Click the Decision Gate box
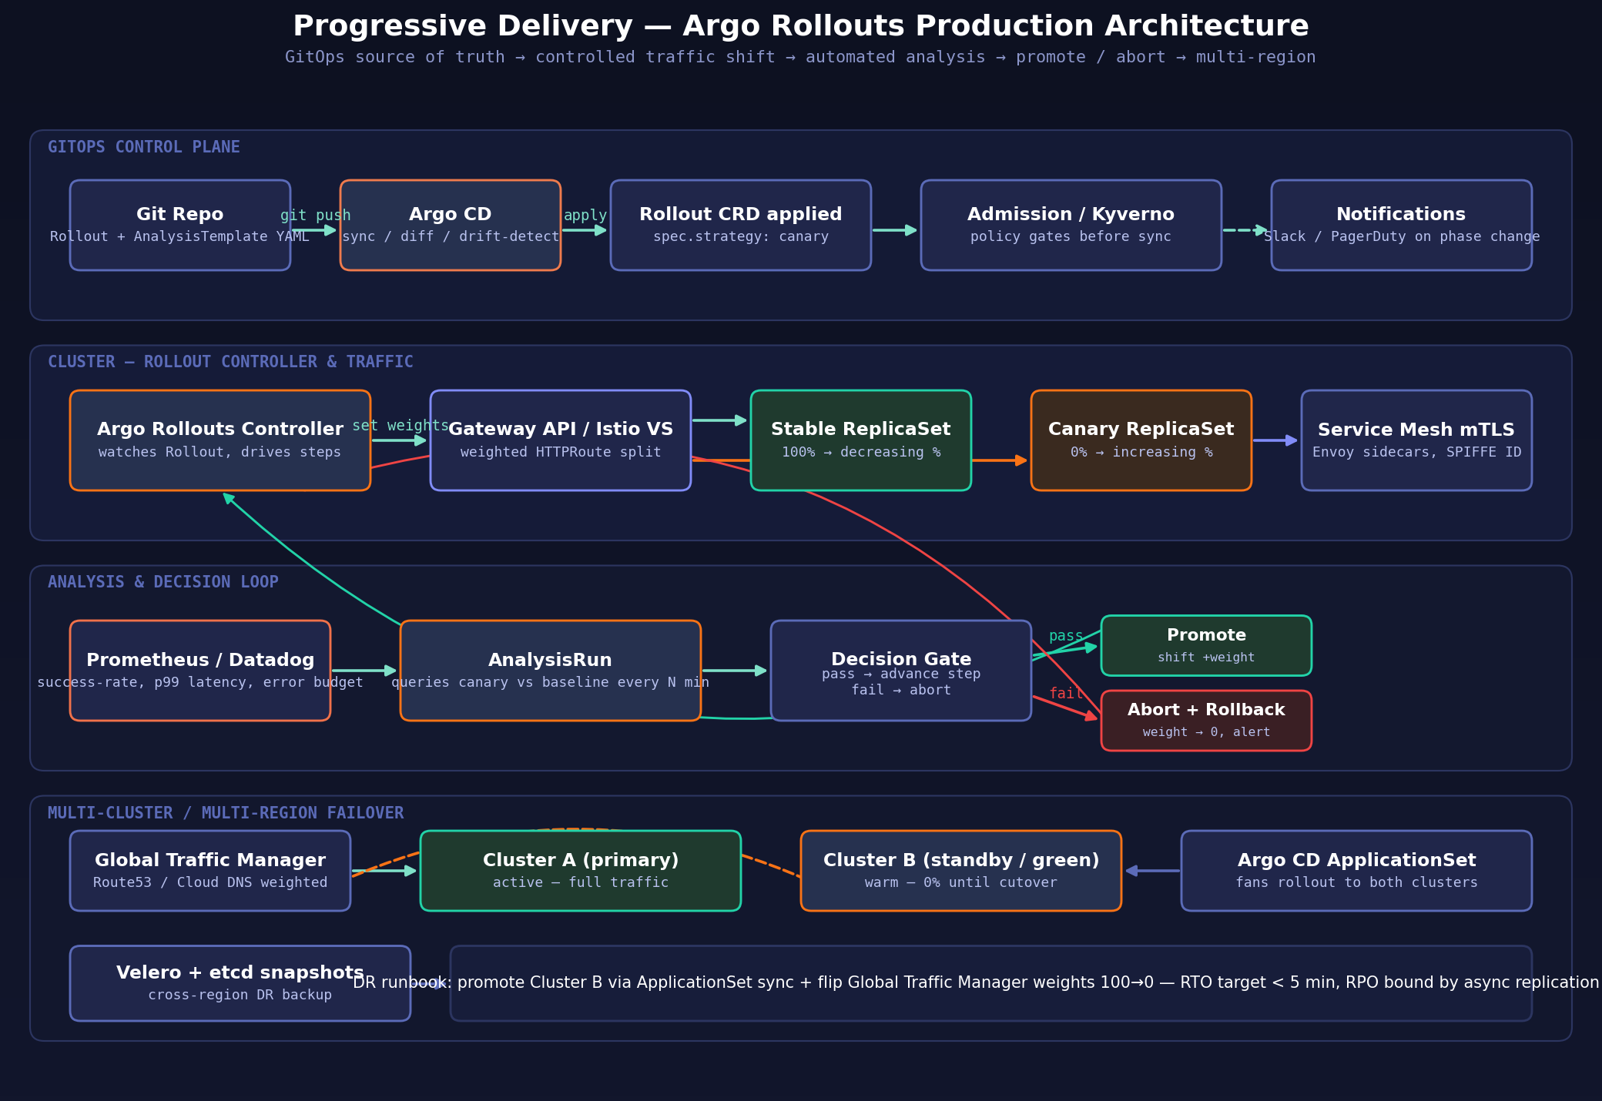1602x1101 pixels. (901, 671)
